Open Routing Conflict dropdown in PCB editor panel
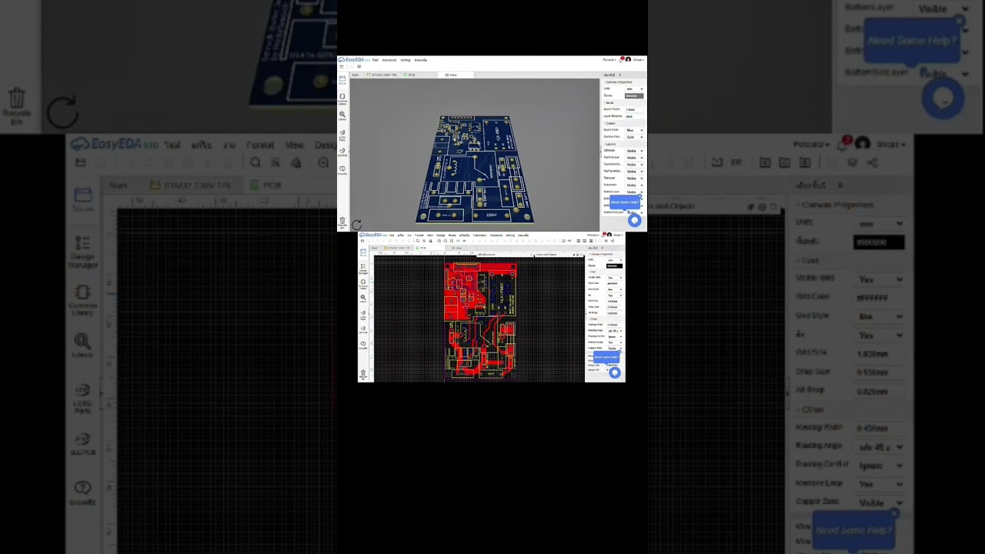This screenshot has width=985, height=554. (615, 336)
